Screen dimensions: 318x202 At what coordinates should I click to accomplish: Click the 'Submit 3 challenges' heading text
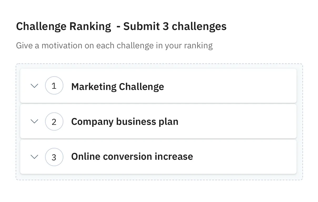click(175, 27)
